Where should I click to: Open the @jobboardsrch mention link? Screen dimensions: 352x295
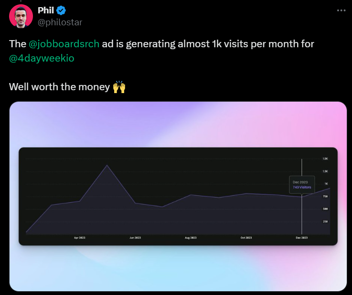click(64, 44)
